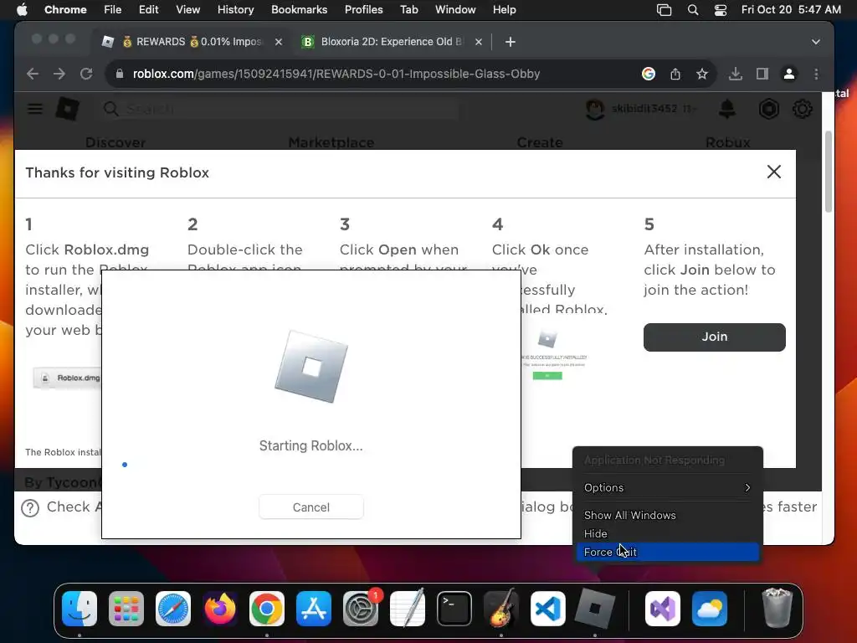This screenshot has height=643, width=857.
Task: Click the page vertical scrollbar
Action: click(829, 172)
